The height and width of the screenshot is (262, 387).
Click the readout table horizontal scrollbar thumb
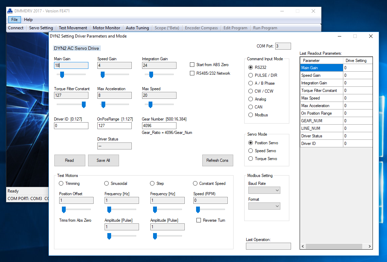click(334, 246)
